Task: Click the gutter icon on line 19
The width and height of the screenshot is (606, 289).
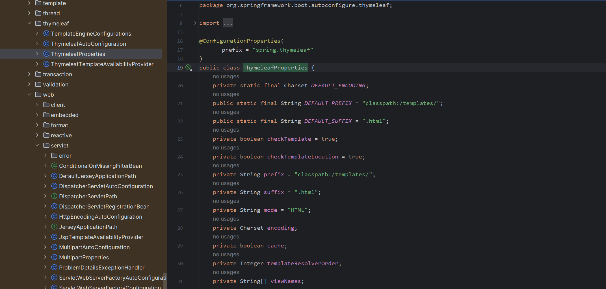Action: pyautogui.click(x=189, y=68)
